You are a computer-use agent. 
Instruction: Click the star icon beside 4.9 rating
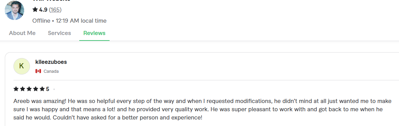[x=35, y=10]
